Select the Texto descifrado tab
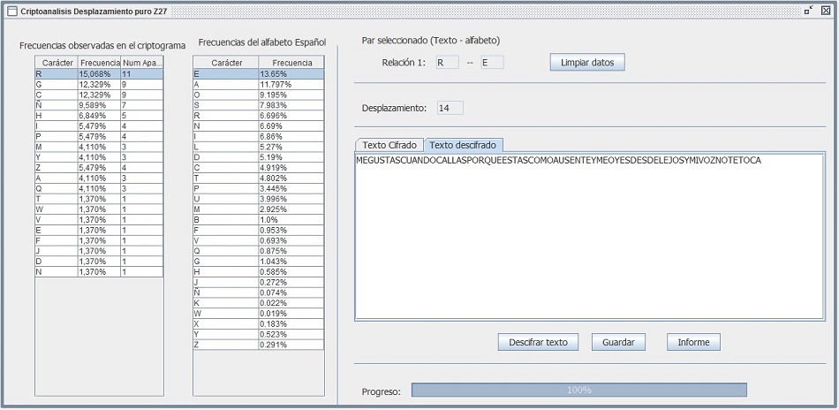 (463, 145)
